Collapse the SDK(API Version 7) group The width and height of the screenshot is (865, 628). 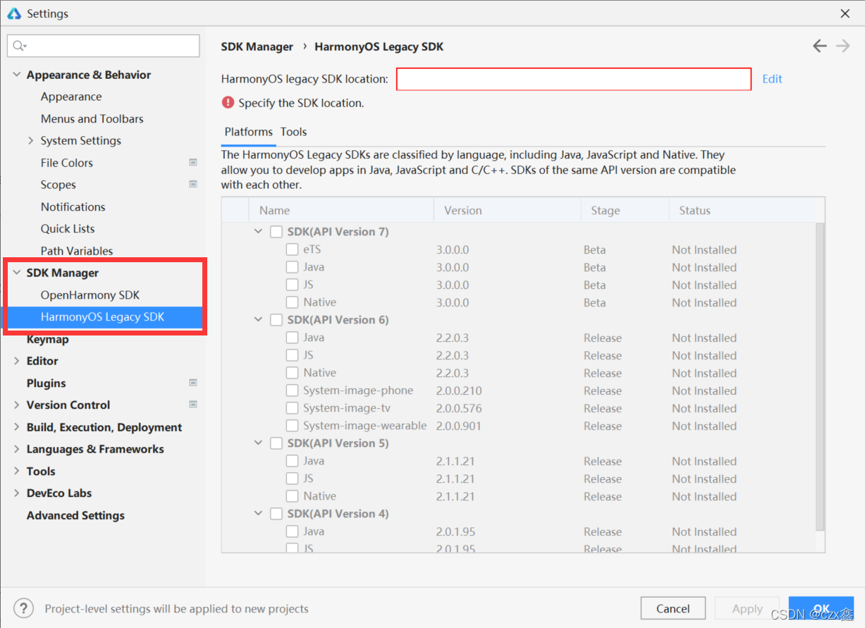[259, 232]
